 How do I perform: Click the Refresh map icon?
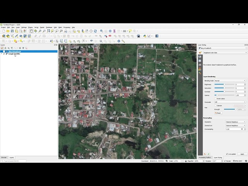pyautogui.click(x=95, y=31)
